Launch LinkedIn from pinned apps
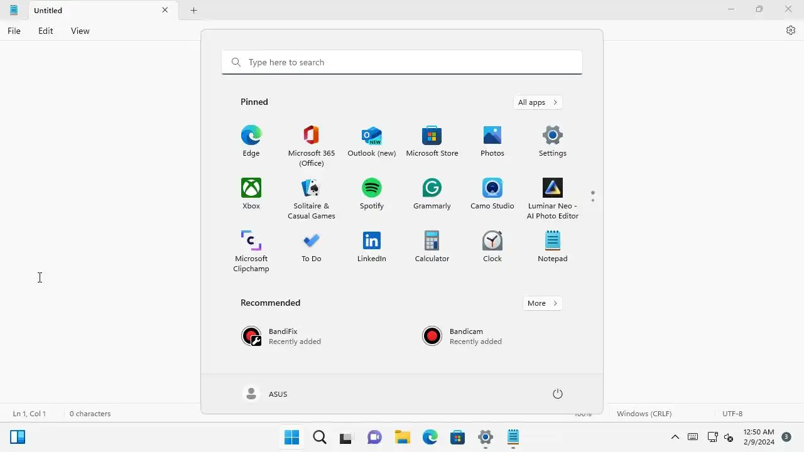The image size is (804, 452). 371,247
